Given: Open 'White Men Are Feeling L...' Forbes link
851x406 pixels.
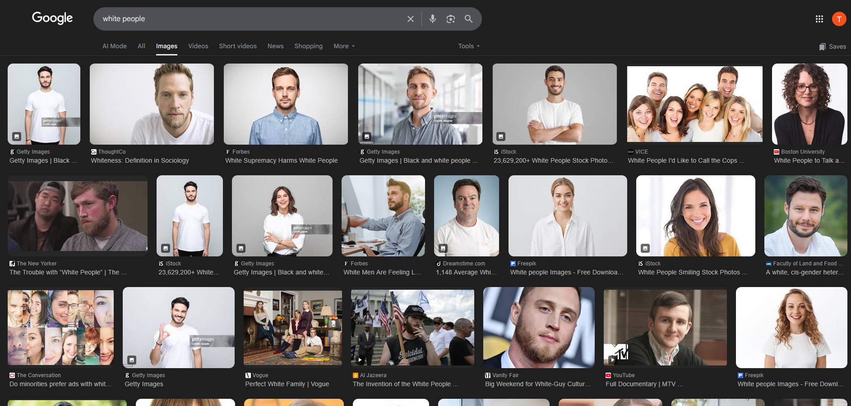Looking at the screenshot, I should point(382,272).
